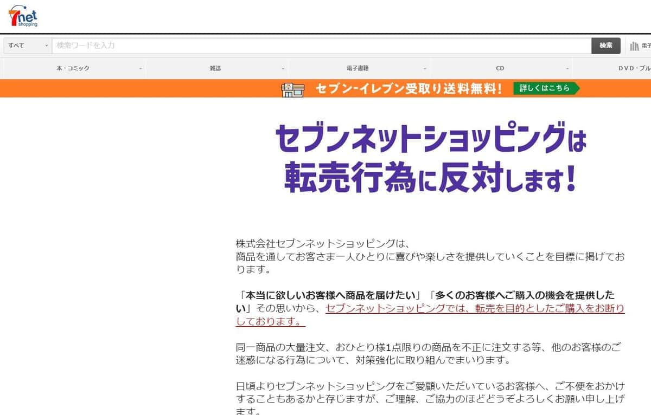The image size is (651, 415).
Task: Expand the 雑誌 dropdown arrow
Action: click(282, 68)
